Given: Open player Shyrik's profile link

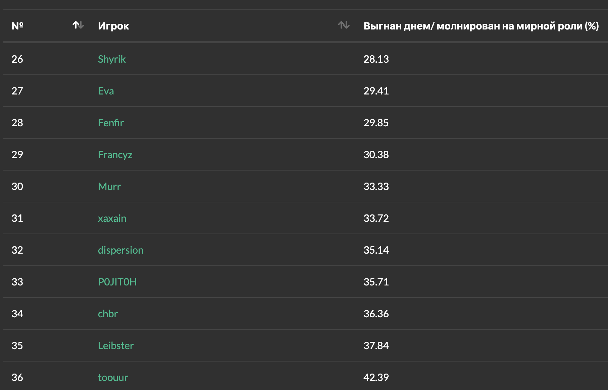Looking at the screenshot, I should [112, 59].
